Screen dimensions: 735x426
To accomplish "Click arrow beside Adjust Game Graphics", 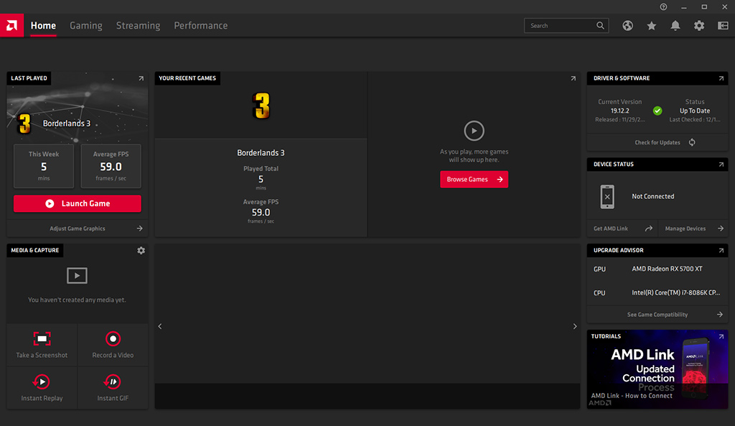I will click(140, 228).
